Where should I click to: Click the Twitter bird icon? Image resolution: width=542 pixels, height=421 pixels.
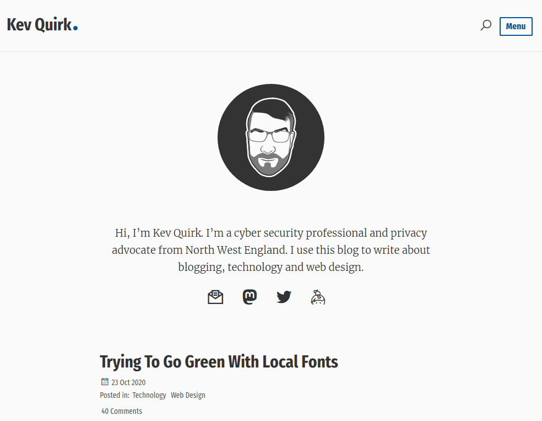point(284,296)
